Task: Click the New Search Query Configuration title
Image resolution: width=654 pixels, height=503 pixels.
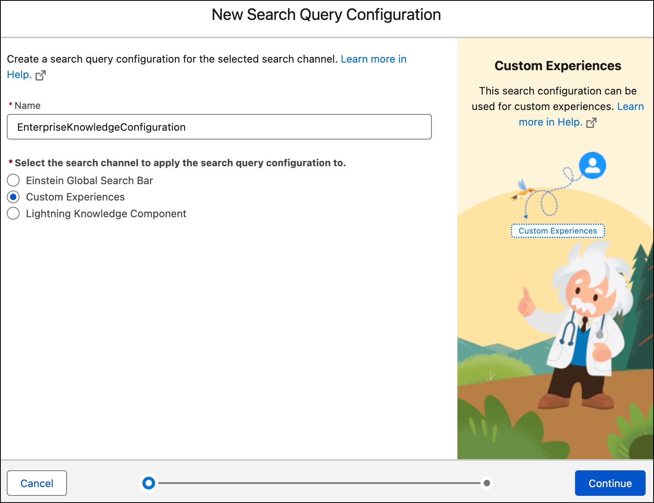Action: (326, 15)
